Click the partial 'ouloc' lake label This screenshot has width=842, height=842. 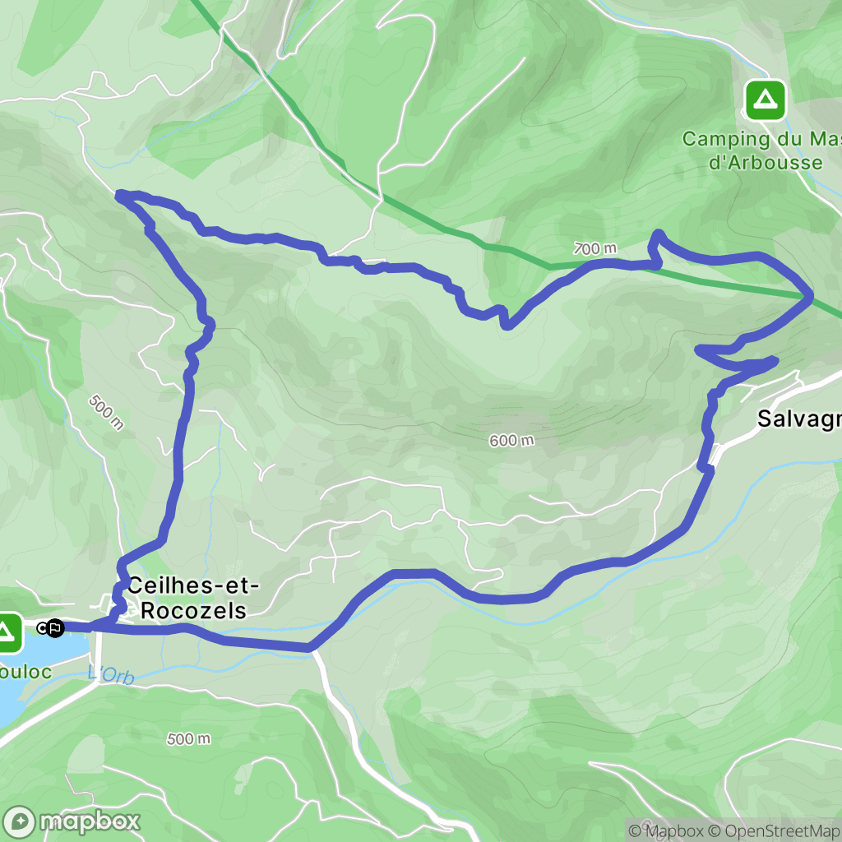click(25, 672)
